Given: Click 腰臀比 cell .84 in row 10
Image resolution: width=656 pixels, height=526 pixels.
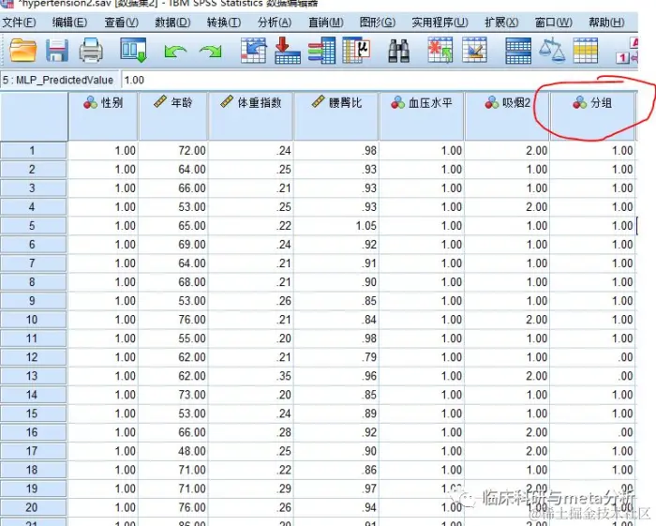Looking at the screenshot, I should (x=336, y=320).
